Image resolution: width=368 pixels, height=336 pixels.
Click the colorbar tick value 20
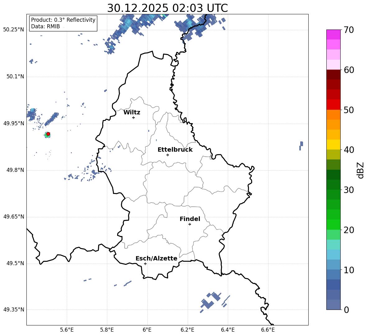(x=349, y=230)
